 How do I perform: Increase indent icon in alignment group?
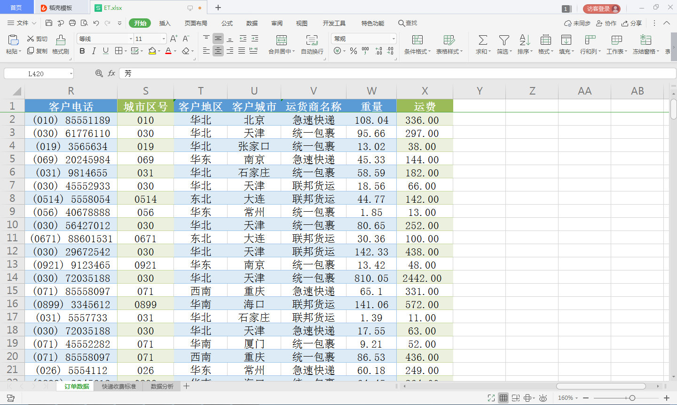point(254,39)
